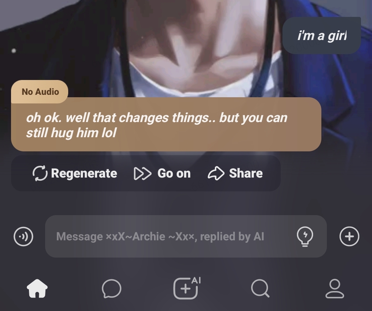Viewport: 372px width, 311px height.
Task: Select the "i'm a girl" sent message bubble
Action: pyautogui.click(x=322, y=36)
